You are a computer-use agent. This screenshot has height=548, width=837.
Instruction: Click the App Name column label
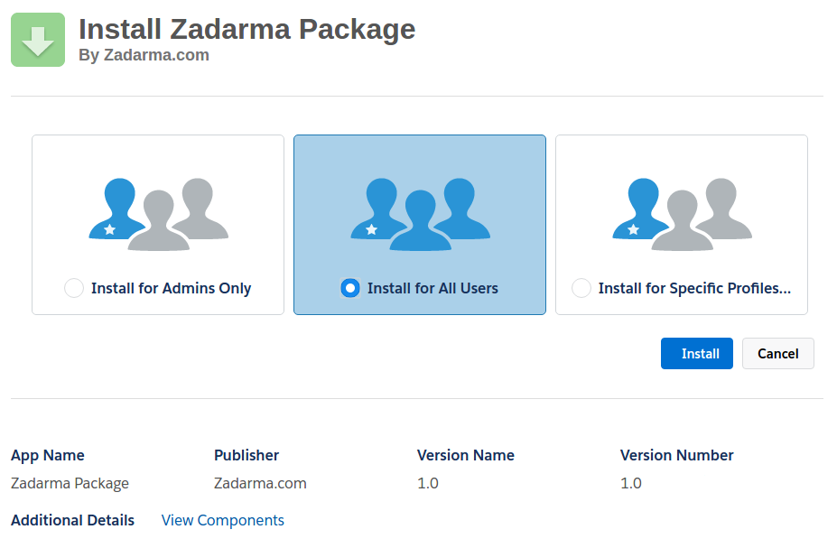click(48, 455)
